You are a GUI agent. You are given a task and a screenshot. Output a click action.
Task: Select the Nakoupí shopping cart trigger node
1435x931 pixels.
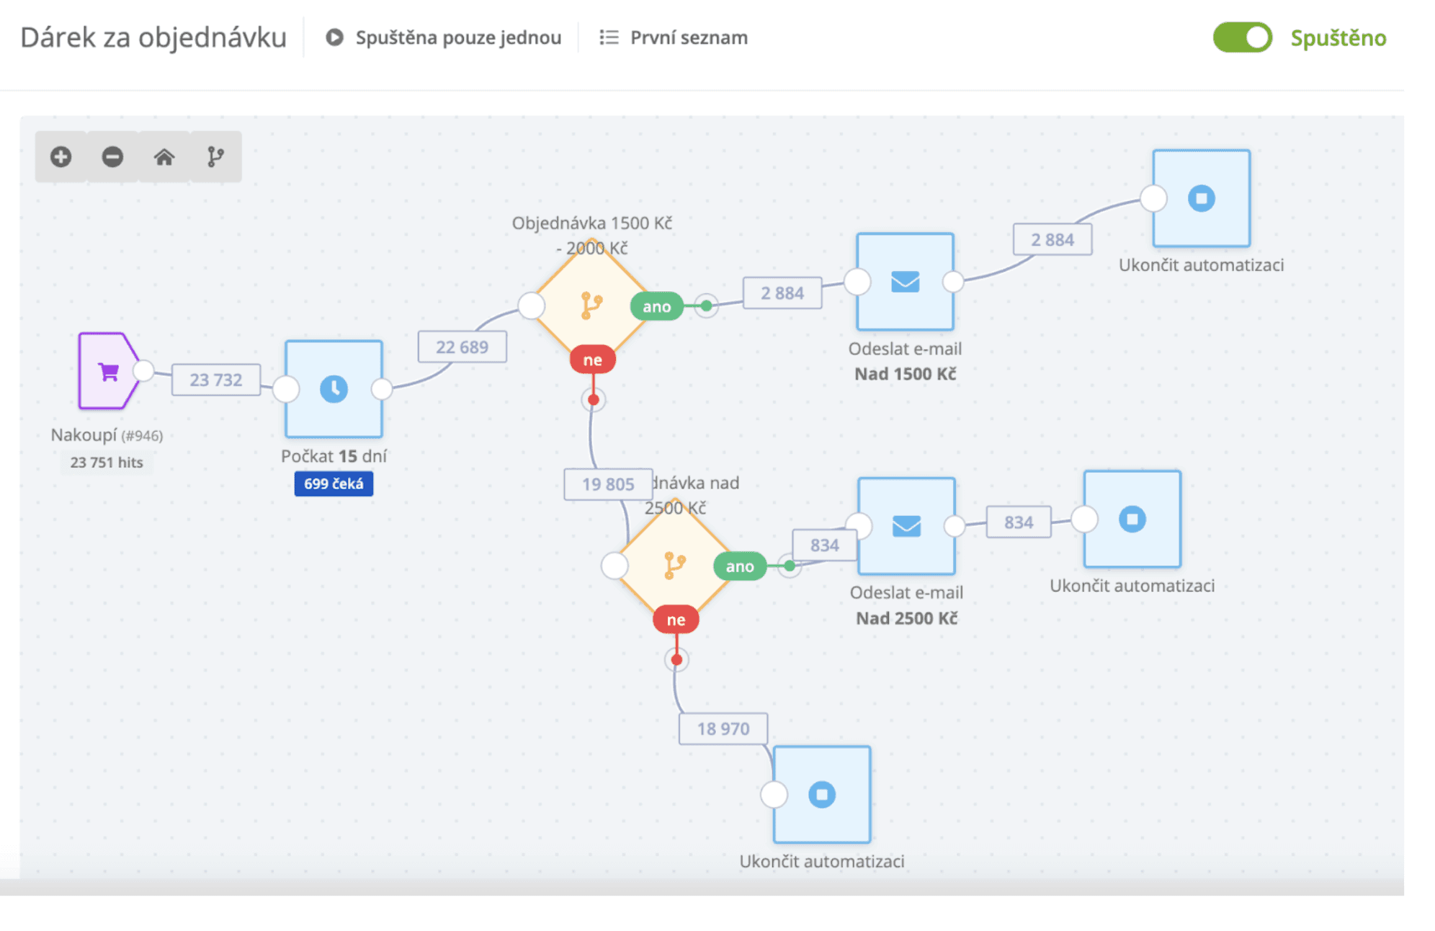pos(108,371)
